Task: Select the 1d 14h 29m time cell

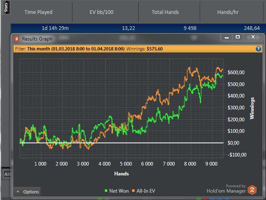Action: click(x=55, y=28)
